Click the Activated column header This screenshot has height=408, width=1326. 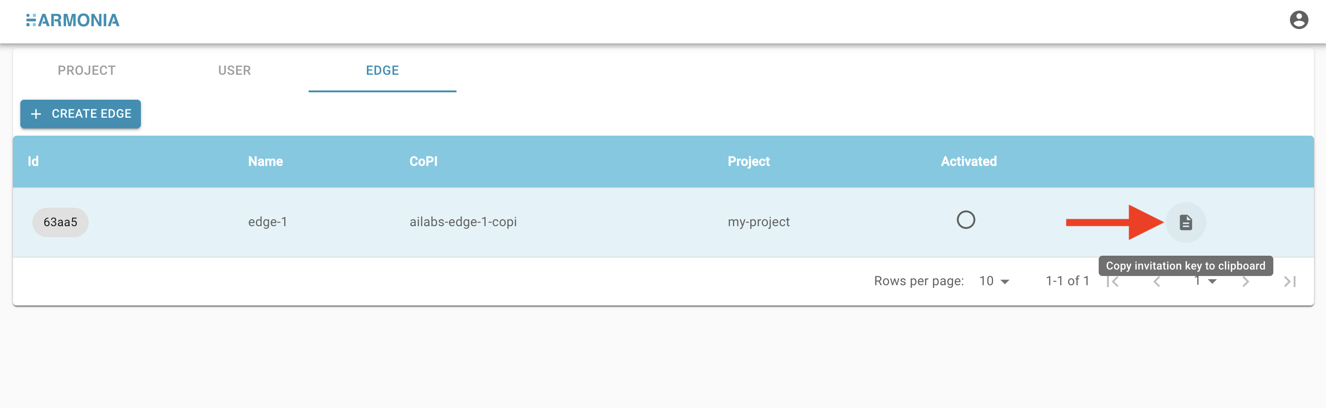coord(968,162)
